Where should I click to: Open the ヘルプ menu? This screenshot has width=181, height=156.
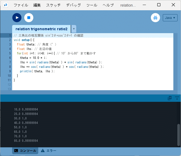[108, 5]
